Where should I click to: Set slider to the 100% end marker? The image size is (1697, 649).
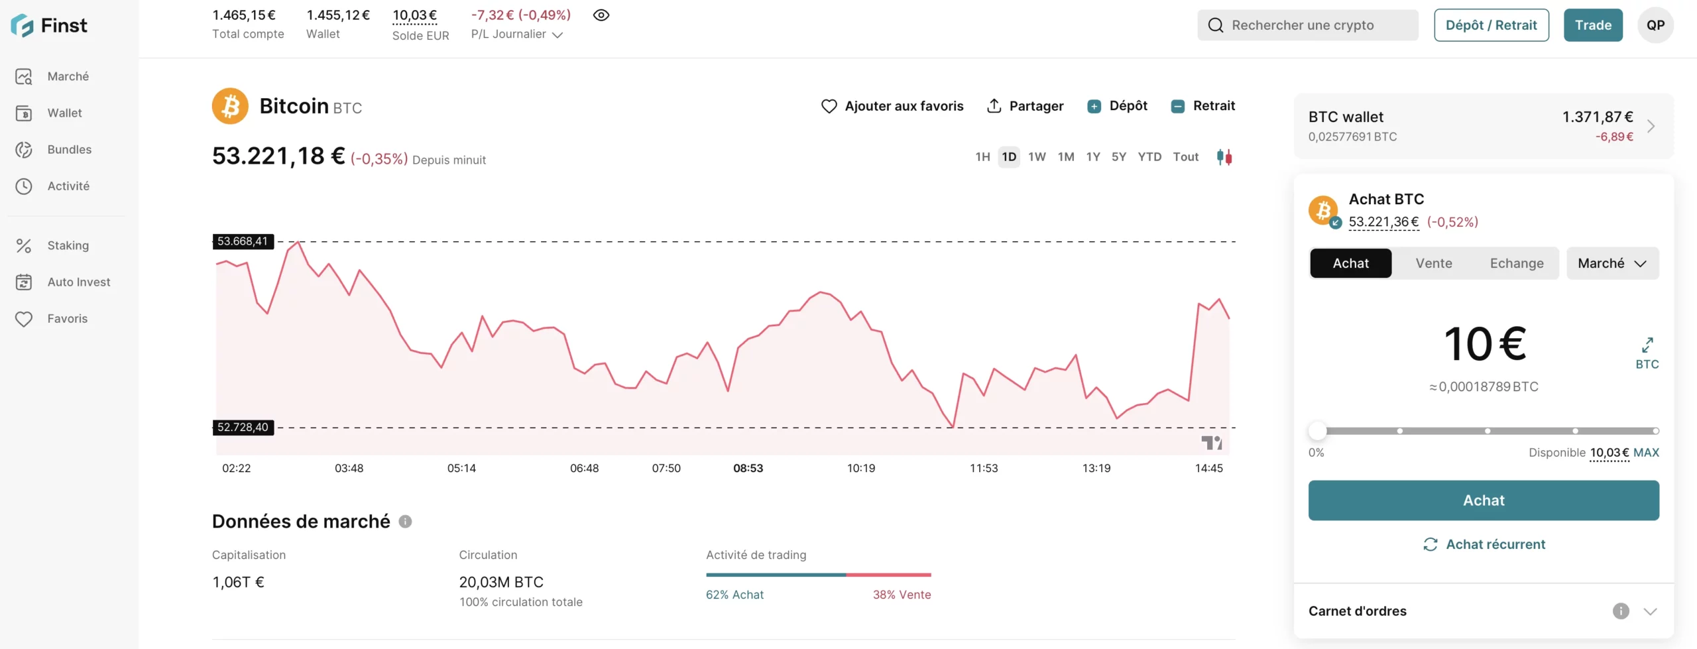1655,431
